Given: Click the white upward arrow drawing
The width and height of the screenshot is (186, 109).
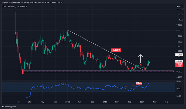Looking at the screenshot, I should (x=140, y=58).
